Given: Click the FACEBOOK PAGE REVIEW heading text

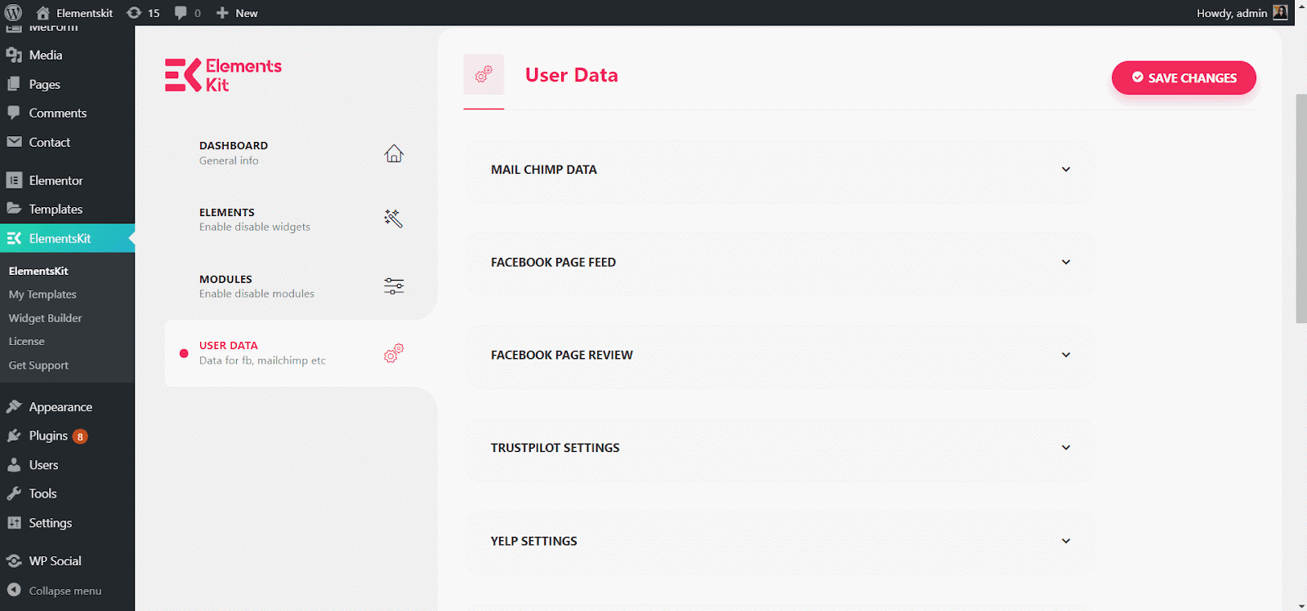Looking at the screenshot, I should 562,355.
